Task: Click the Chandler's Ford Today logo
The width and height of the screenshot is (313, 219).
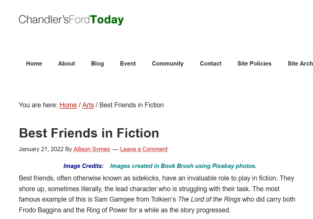Action: point(71,20)
